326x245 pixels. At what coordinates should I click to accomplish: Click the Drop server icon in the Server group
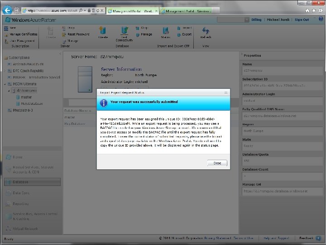point(63,28)
